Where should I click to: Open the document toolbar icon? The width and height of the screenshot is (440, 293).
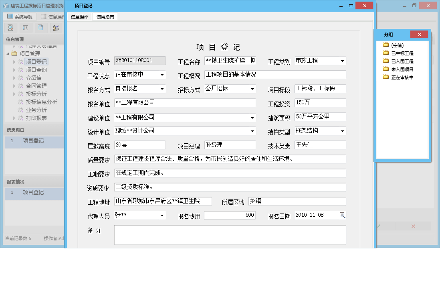pos(40,27)
